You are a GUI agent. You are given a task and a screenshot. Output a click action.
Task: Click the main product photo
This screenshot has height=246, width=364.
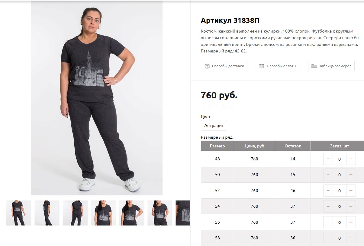(x=97, y=98)
